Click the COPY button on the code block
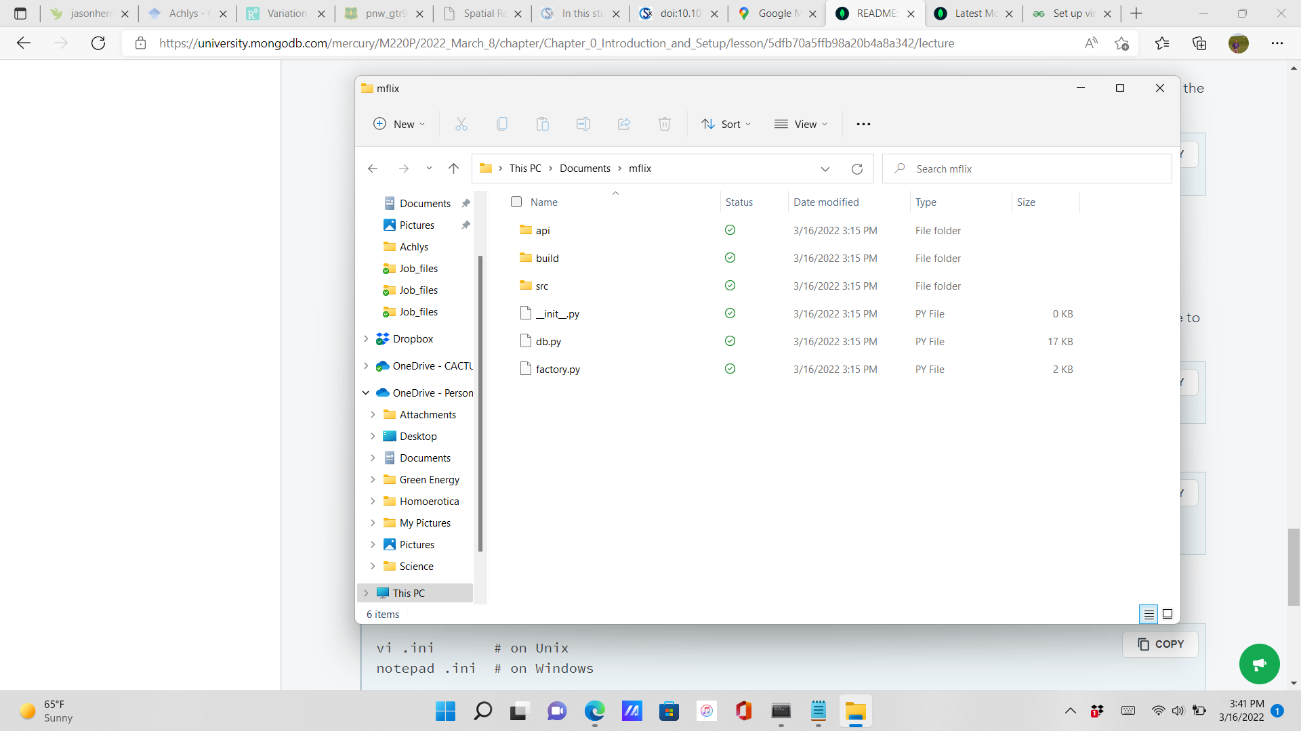Image resolution: width=1301 pixels, height=731 pixels. 1161,644
